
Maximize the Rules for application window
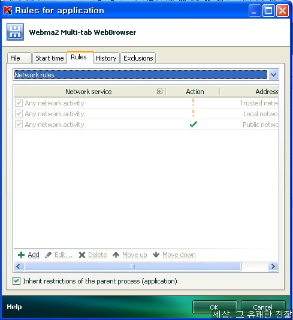pos(268,10)
